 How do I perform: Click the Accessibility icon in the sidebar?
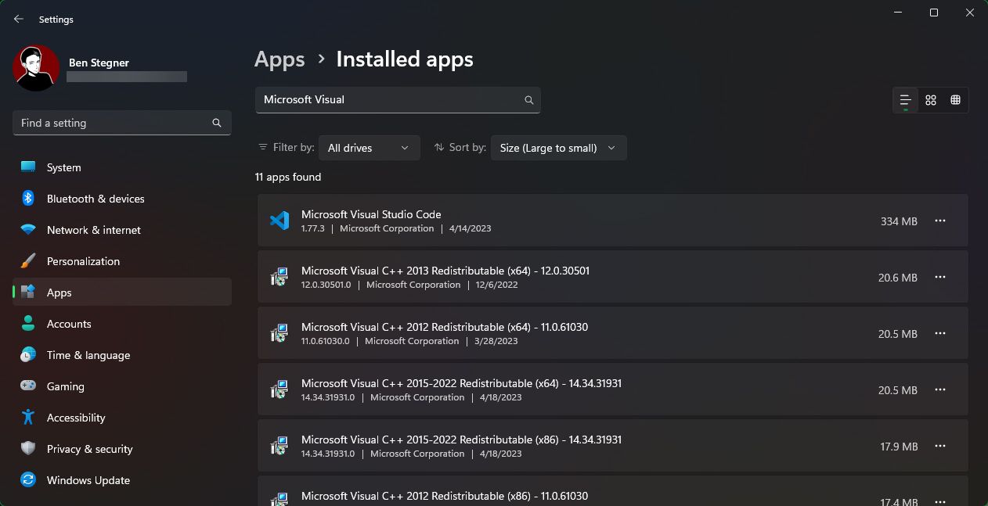pyautogui.click(x=27, y=418)
